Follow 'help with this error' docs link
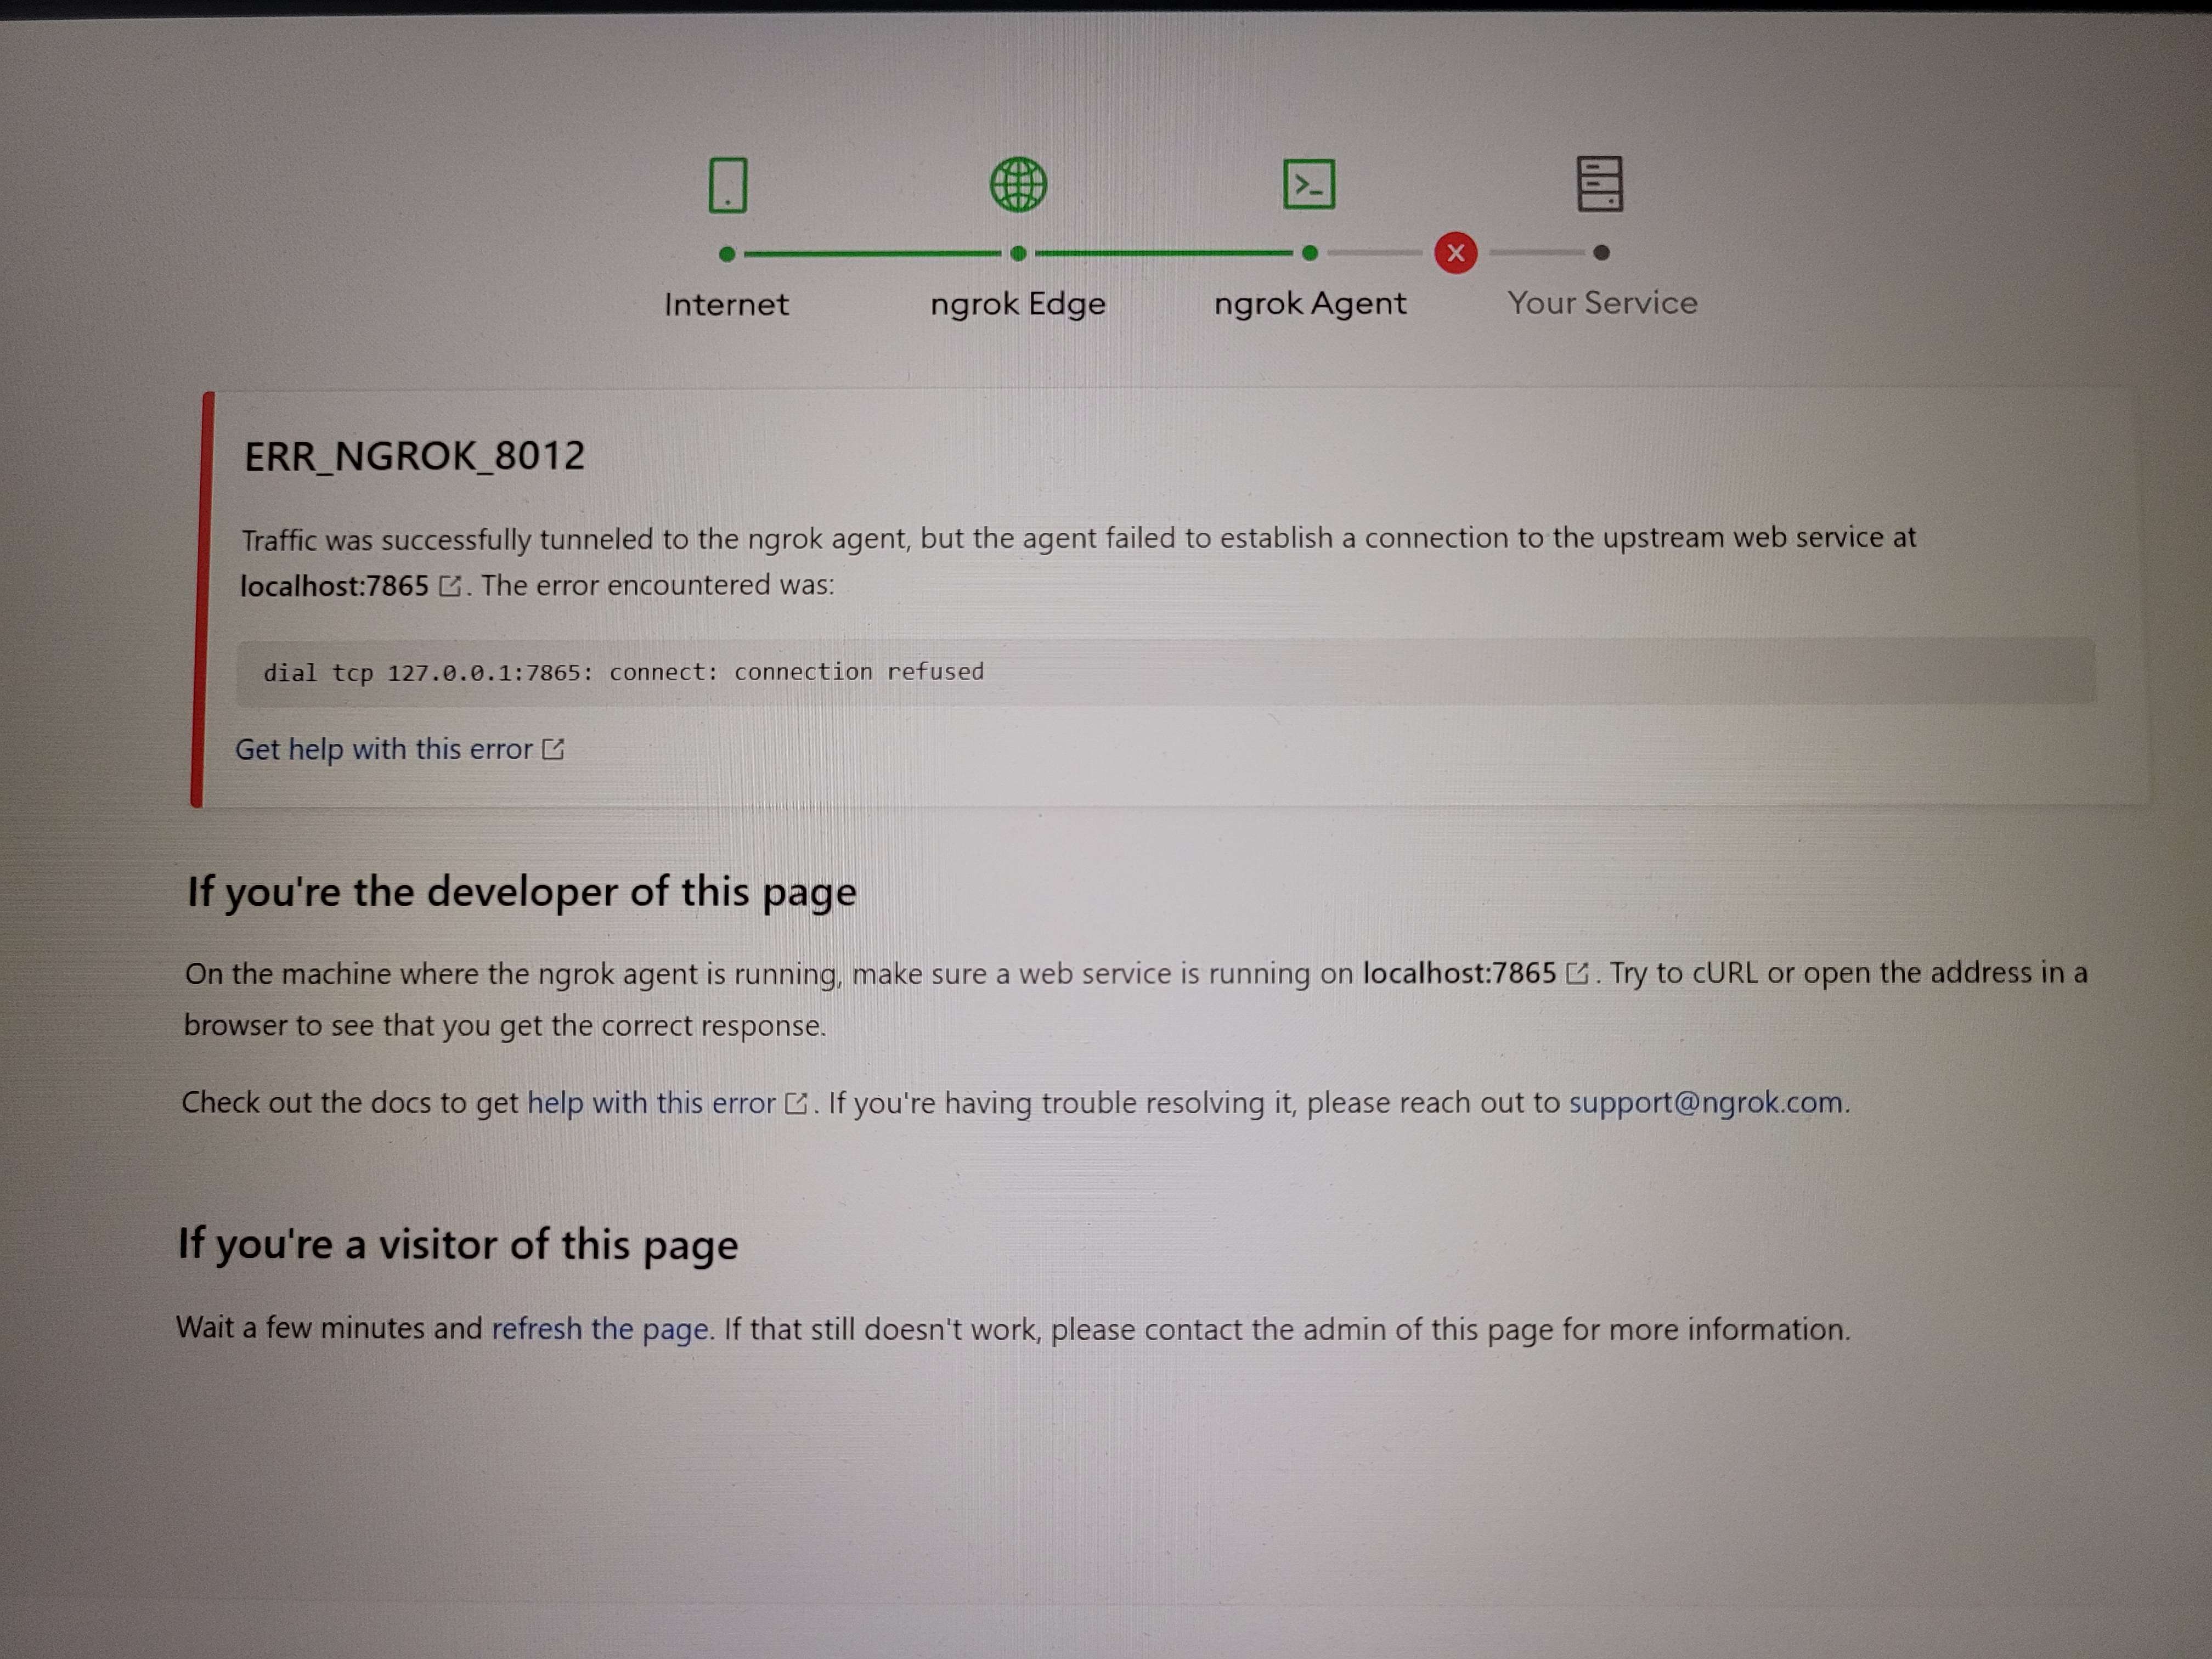Screen dimensions: 2212x1659 click(x=651, y=1103)
